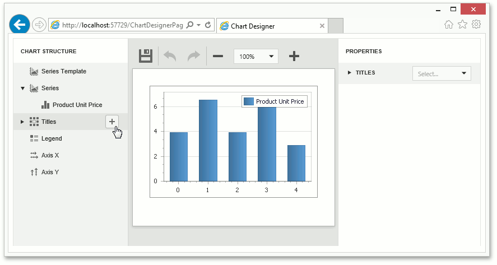Open a new browser tab
497x265 pixels.
335,26
